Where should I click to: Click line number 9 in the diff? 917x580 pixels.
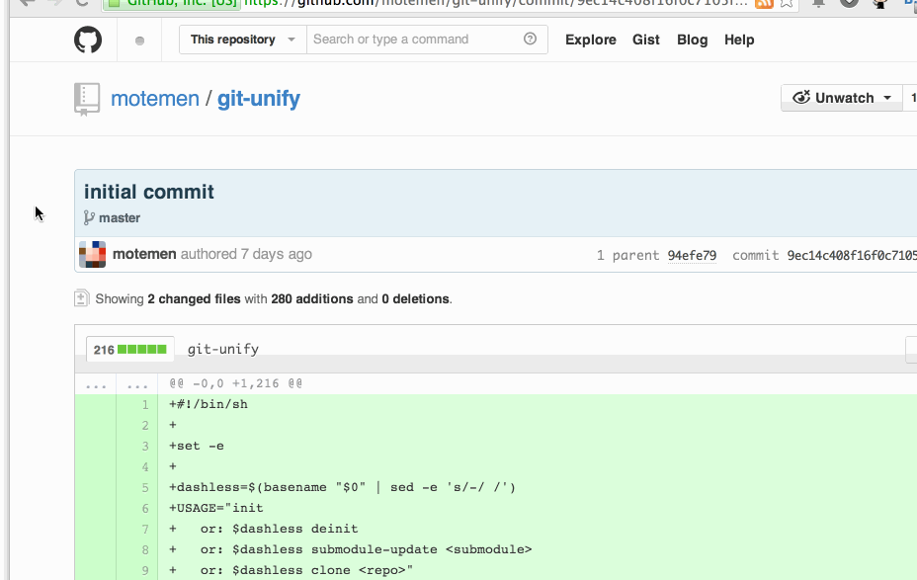pyautogui.click(x=145, y=571)
